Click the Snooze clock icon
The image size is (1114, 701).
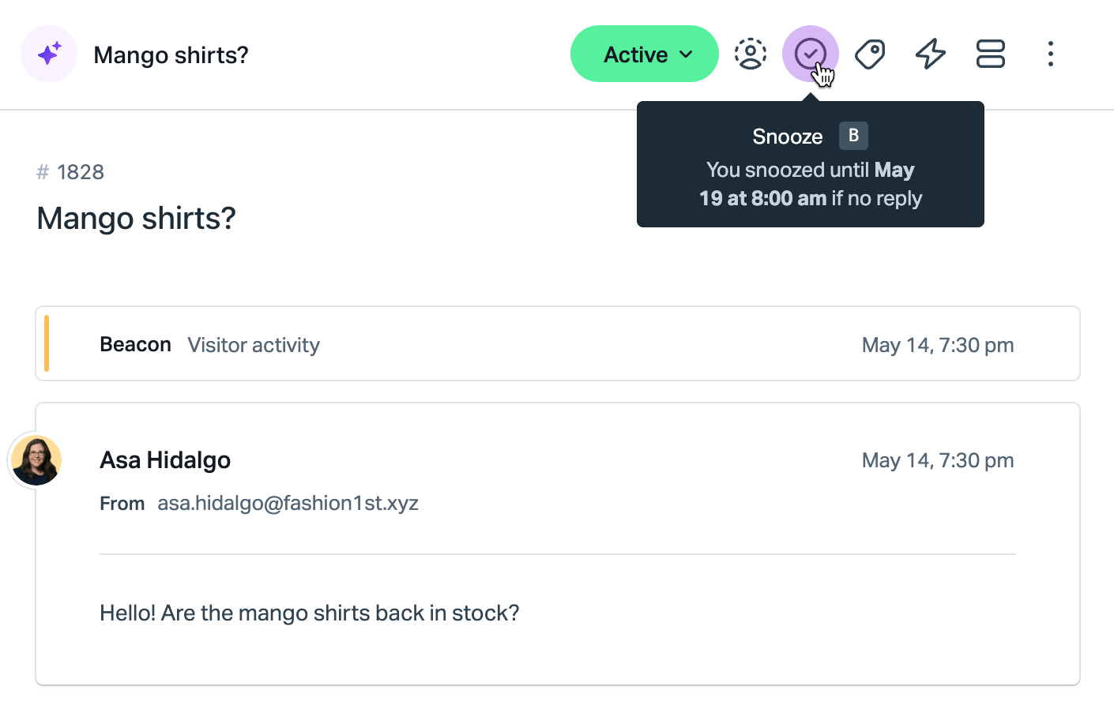pos(810,54)
